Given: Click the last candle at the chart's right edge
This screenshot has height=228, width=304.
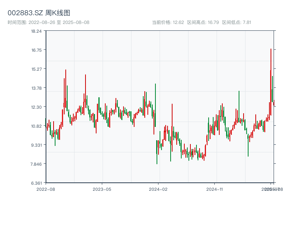Looking at the screenshot, I should tap(274, 103).
